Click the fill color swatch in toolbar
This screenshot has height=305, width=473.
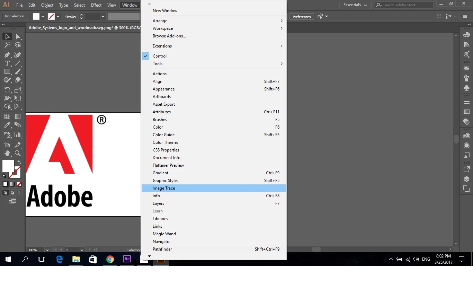(x=8, y=166)
